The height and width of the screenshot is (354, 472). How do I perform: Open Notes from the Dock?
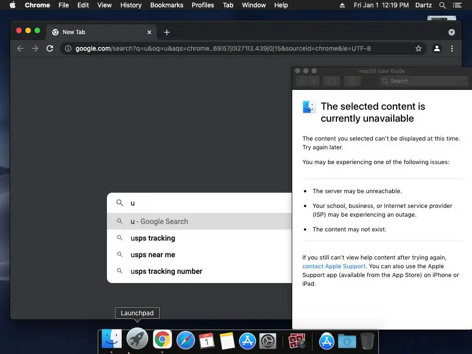(x=227, y=341)
